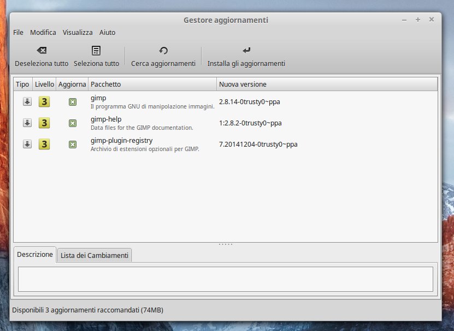Click the level 3 badge for gimp
The width and height of the screenshot is (454, 331).
pos(44,101)
